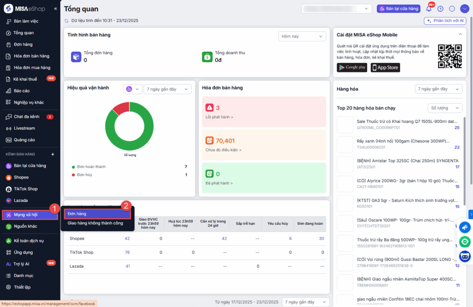Collapse the Cài đặt MISA eShop Mobile panel
The image size is (473, 307).
[x=461, y=34]
